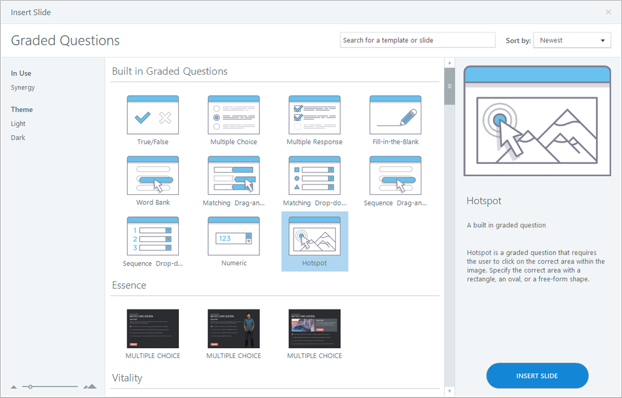Screen dimensions: 622x398
Task: Click the large Hotspot preview image
Action: tap(537, 121)
